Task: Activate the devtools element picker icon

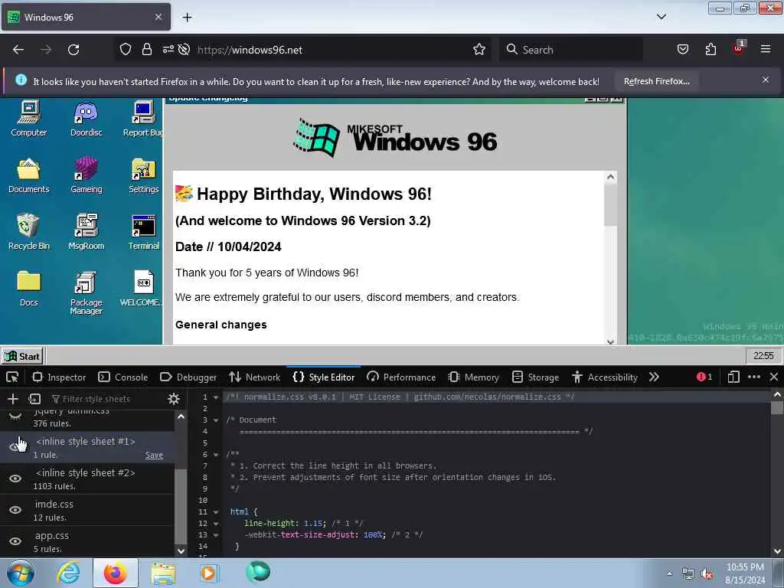Action: tap(12, 377)
